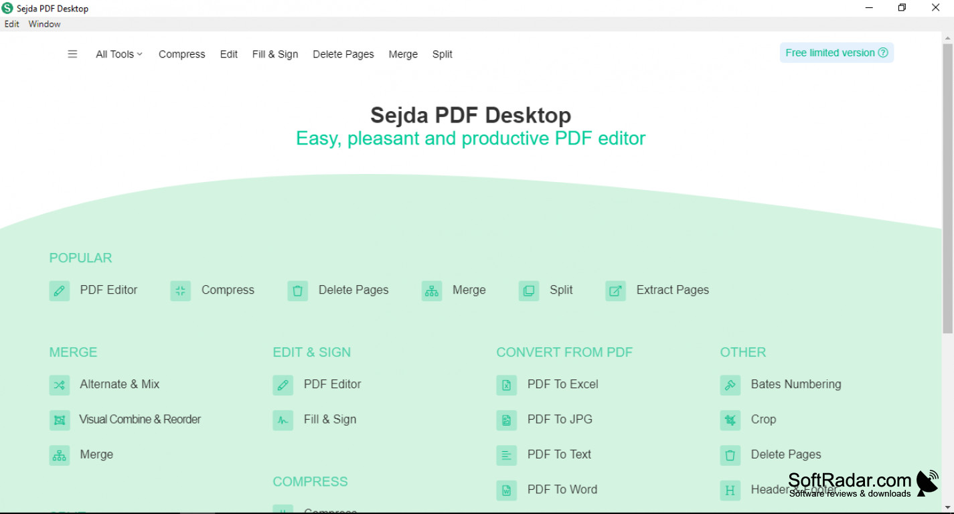Click the POPULAR section heading
This screenshot has width=954, height=514.
pyautogui.click(x=80, y=258)
